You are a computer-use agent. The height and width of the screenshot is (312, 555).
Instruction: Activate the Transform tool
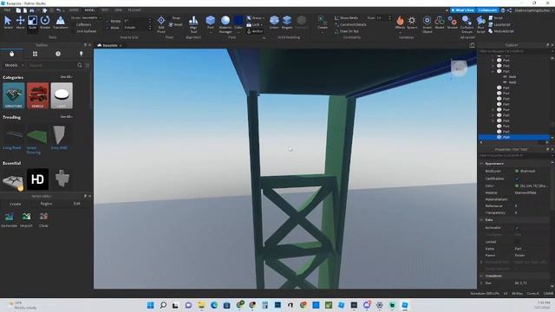pyautogui.click(x=61, y=23)
